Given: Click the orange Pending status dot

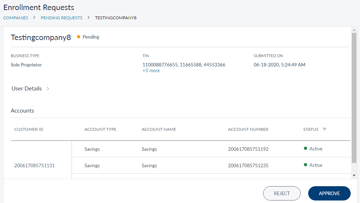Looking at the screenshot, I should pyautogui.click(x=79, y=37).
